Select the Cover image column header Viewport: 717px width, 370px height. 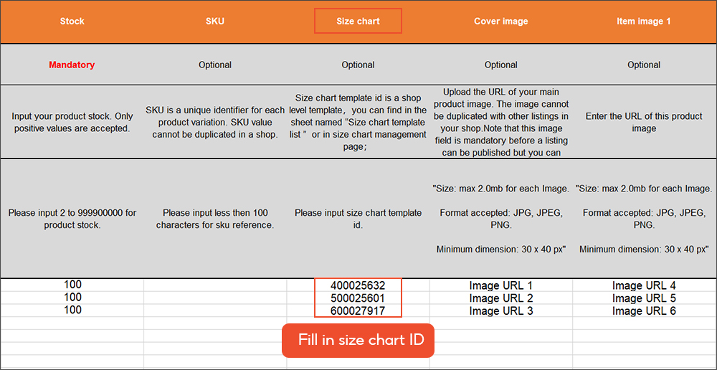click(x=500, y=22)
